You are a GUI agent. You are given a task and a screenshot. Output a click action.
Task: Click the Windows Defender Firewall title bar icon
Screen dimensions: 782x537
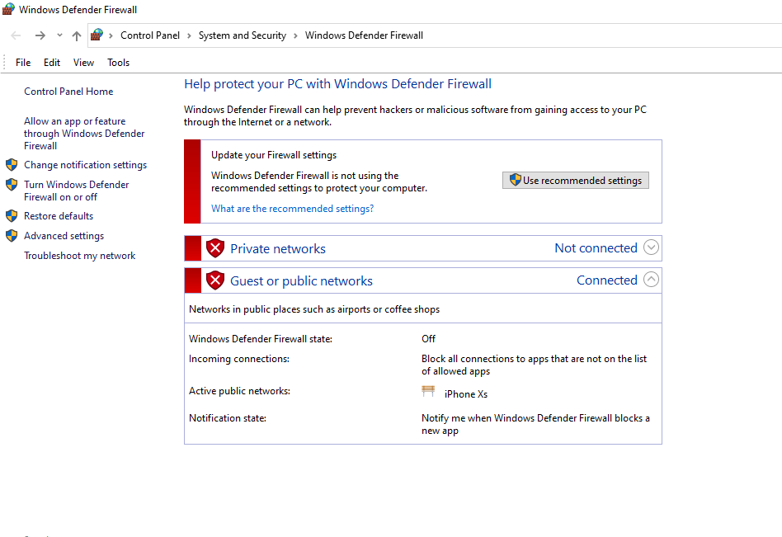tap(8, 9)
